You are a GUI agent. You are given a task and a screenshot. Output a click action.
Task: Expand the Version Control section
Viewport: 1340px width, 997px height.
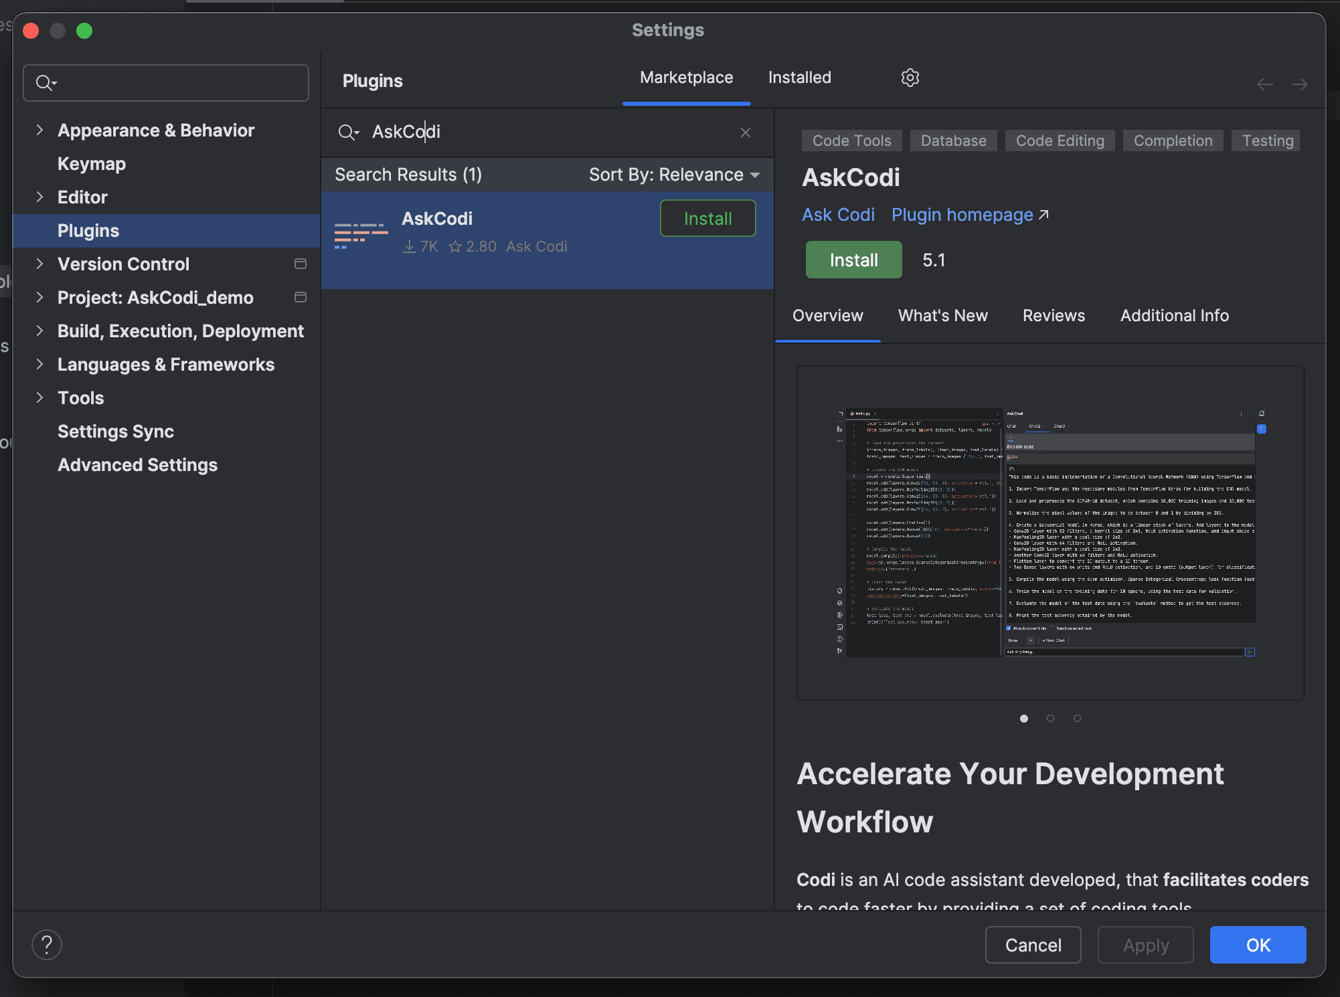coord(39,264)
